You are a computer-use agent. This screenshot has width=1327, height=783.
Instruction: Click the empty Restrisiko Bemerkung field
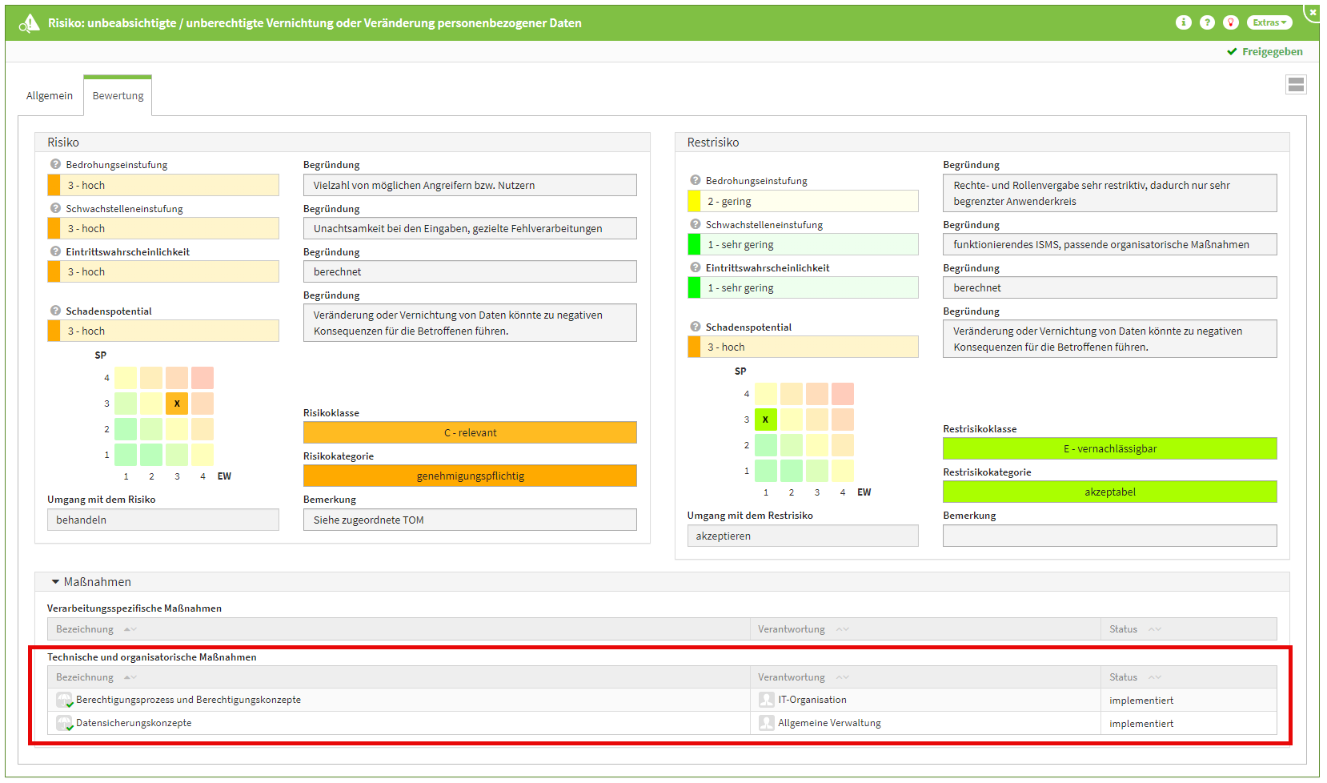point(1109,536)
